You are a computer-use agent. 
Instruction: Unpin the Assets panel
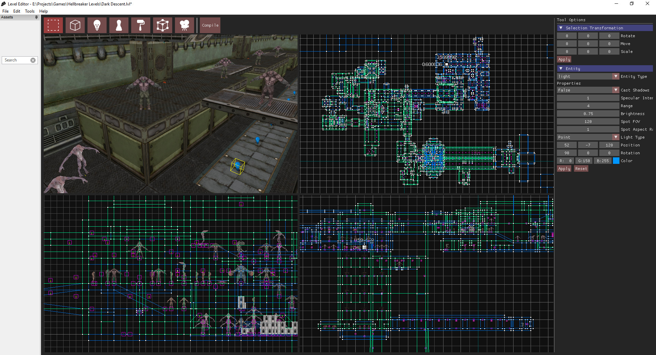(36, 17)
